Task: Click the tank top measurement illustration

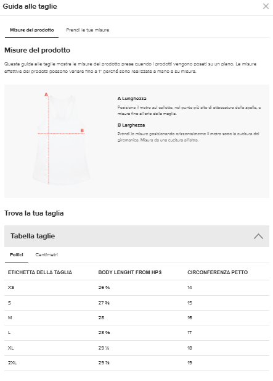Action: pos(61,140)
